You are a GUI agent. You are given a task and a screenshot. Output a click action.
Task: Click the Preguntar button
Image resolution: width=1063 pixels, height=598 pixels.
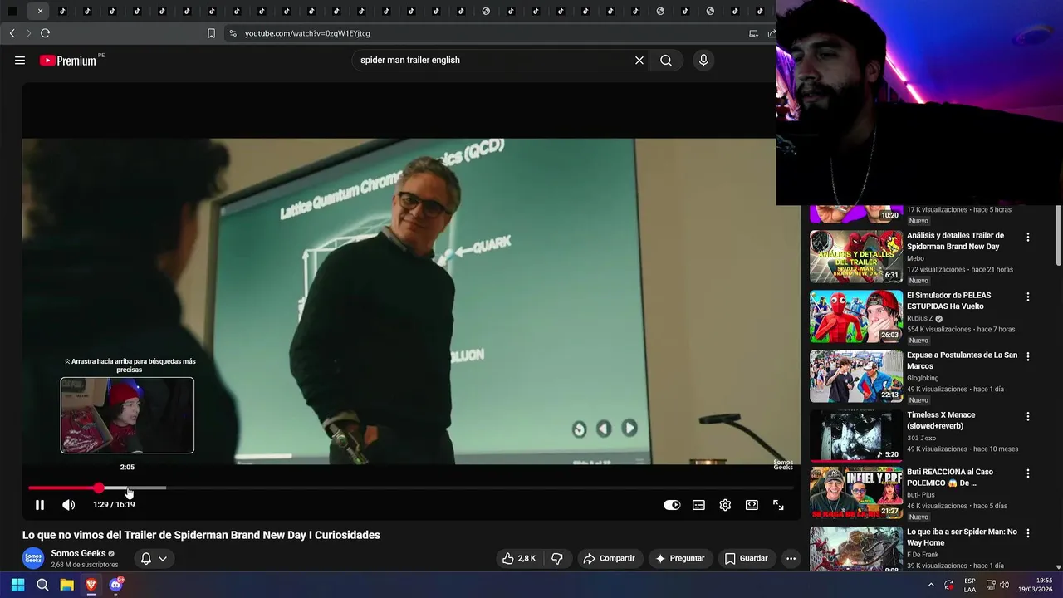click(680, 558)
